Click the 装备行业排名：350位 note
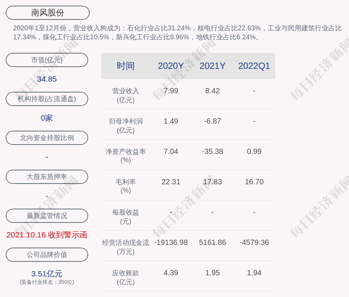This screenshot has height=297, width=349. (47, 282)
